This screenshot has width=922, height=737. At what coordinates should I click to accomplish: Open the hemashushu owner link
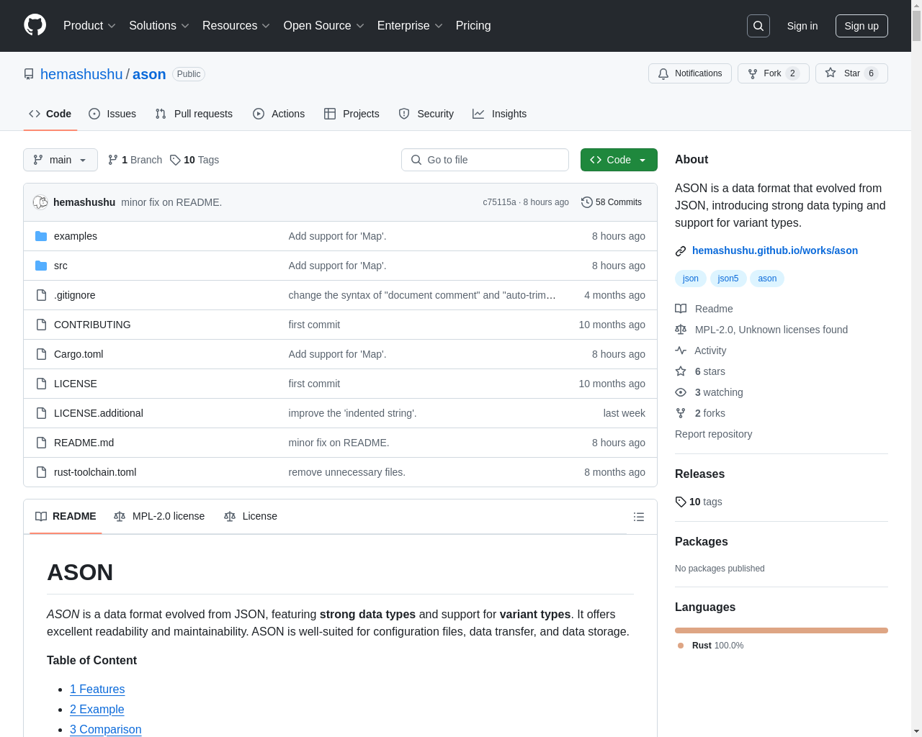point(81,74)
